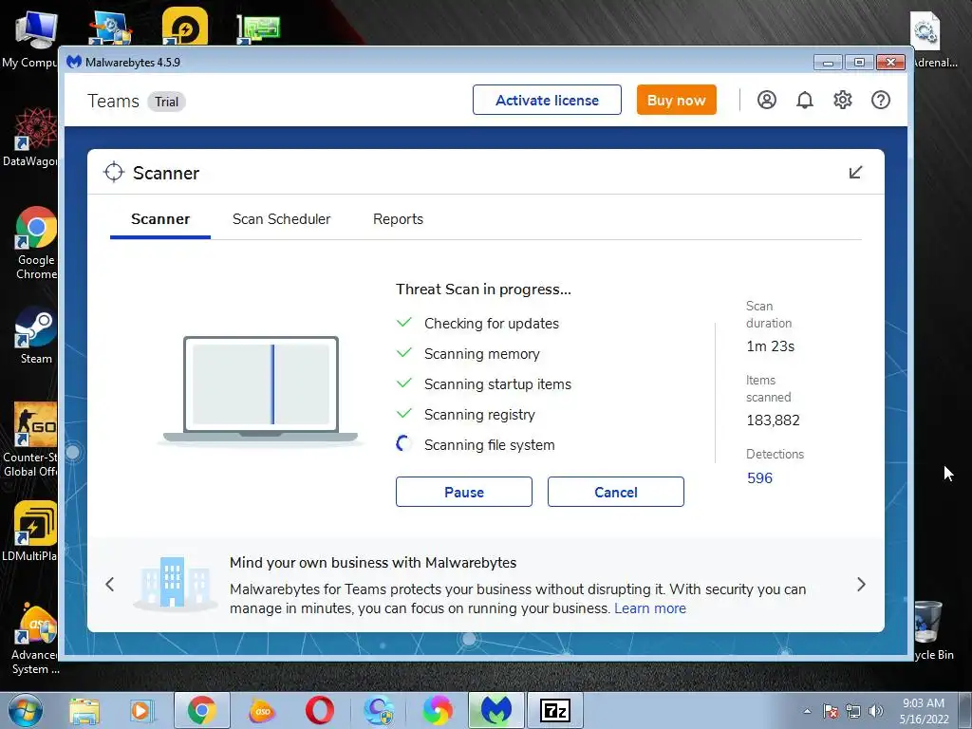Image resolution: width=972 pixels, height=729 pixels.
Task: Select the Adrenal... file on the desktop
Action: point(934,40)
